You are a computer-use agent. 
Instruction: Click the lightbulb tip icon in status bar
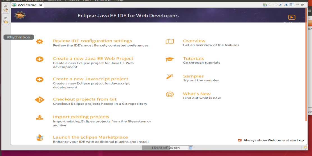point(306,148)
